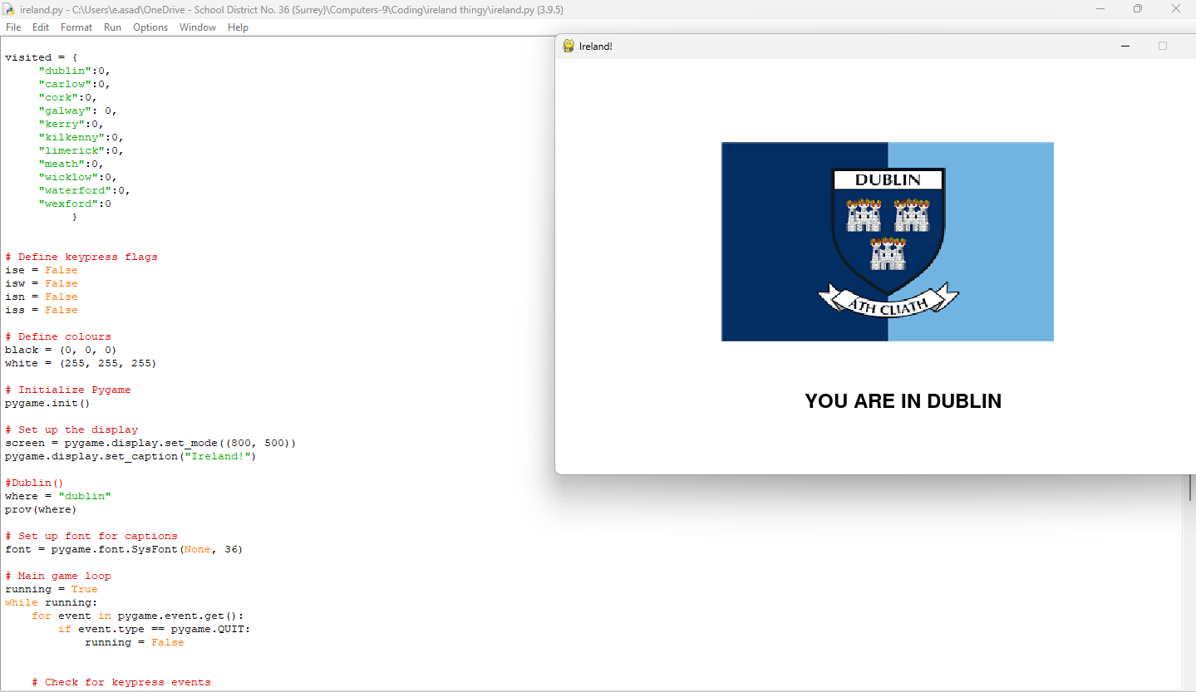
Task: Click the line "running = True"
Action: tap(52, 589)
